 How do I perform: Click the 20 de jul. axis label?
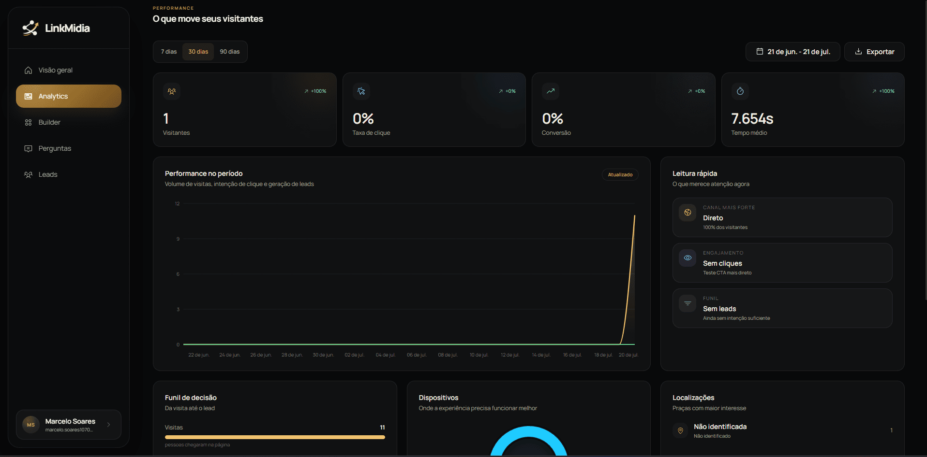click(x=628, y=355)
